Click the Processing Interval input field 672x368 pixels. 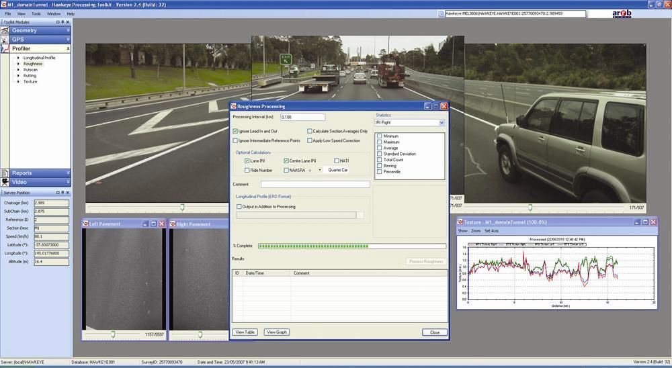(302, 117)
